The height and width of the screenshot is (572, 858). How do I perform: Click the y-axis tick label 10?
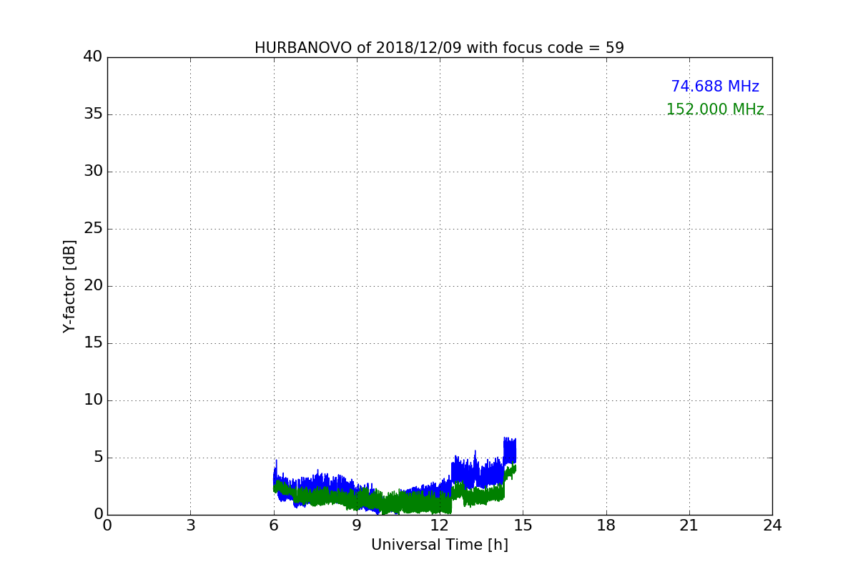click(x=93, y=400)
